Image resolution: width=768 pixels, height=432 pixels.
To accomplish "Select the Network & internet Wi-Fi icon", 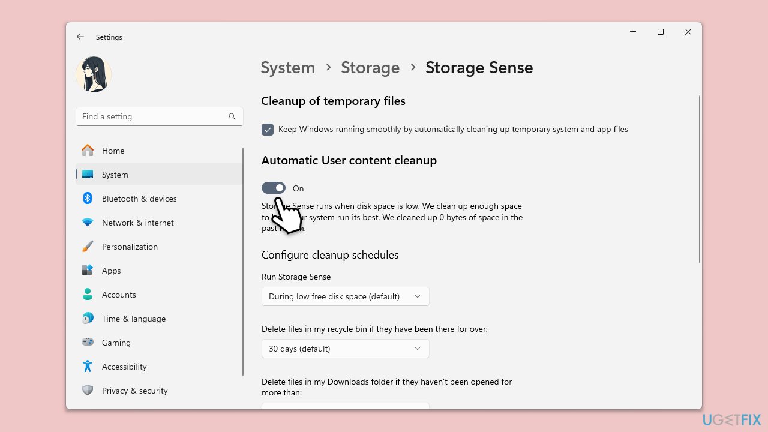I will tap(88, 223).
